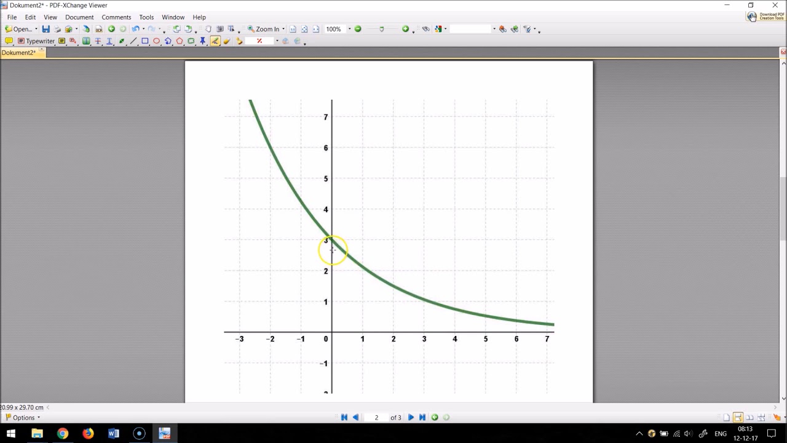Open Word from the taskbar
787x443 pixels.
(x=113, y=434)
